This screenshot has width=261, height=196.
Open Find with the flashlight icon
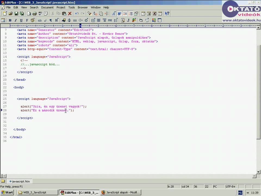click(x=89, y=14)
